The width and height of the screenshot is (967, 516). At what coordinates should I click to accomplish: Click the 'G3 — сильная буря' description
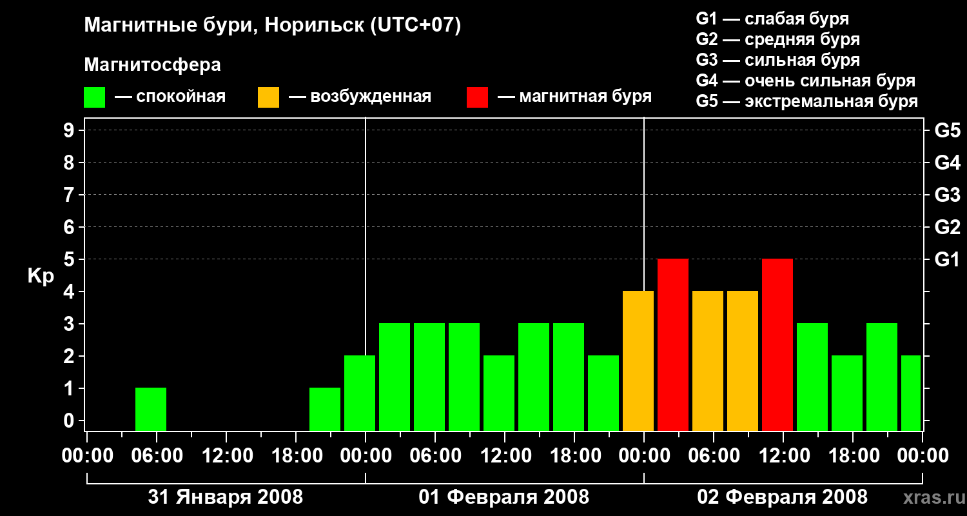(x=777, y=60)
